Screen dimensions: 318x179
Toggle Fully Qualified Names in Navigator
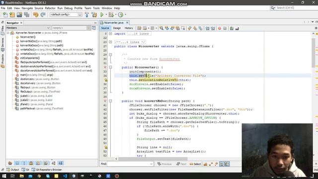click(46, 163)
